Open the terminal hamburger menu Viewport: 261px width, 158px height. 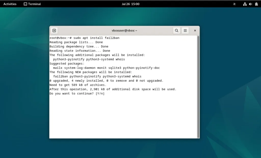[x=185, y=30]
